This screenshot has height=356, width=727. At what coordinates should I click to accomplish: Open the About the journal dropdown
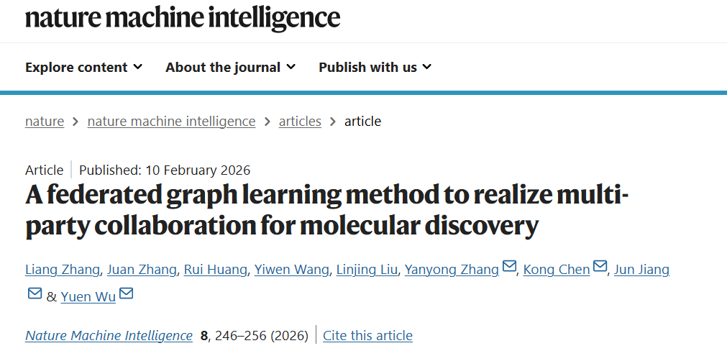230,67
